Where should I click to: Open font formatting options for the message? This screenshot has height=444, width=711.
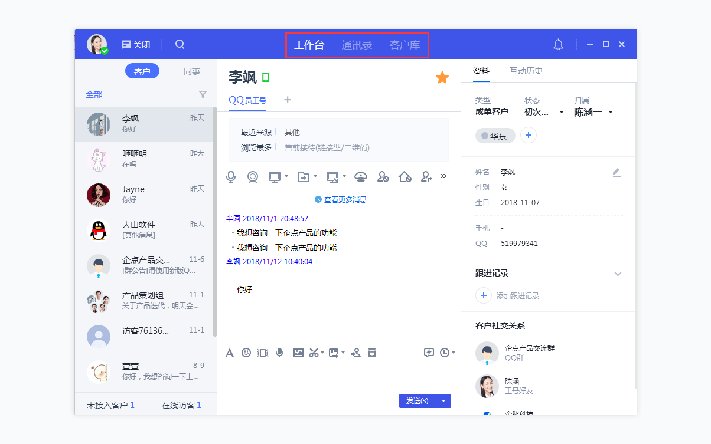coord(230,352)
